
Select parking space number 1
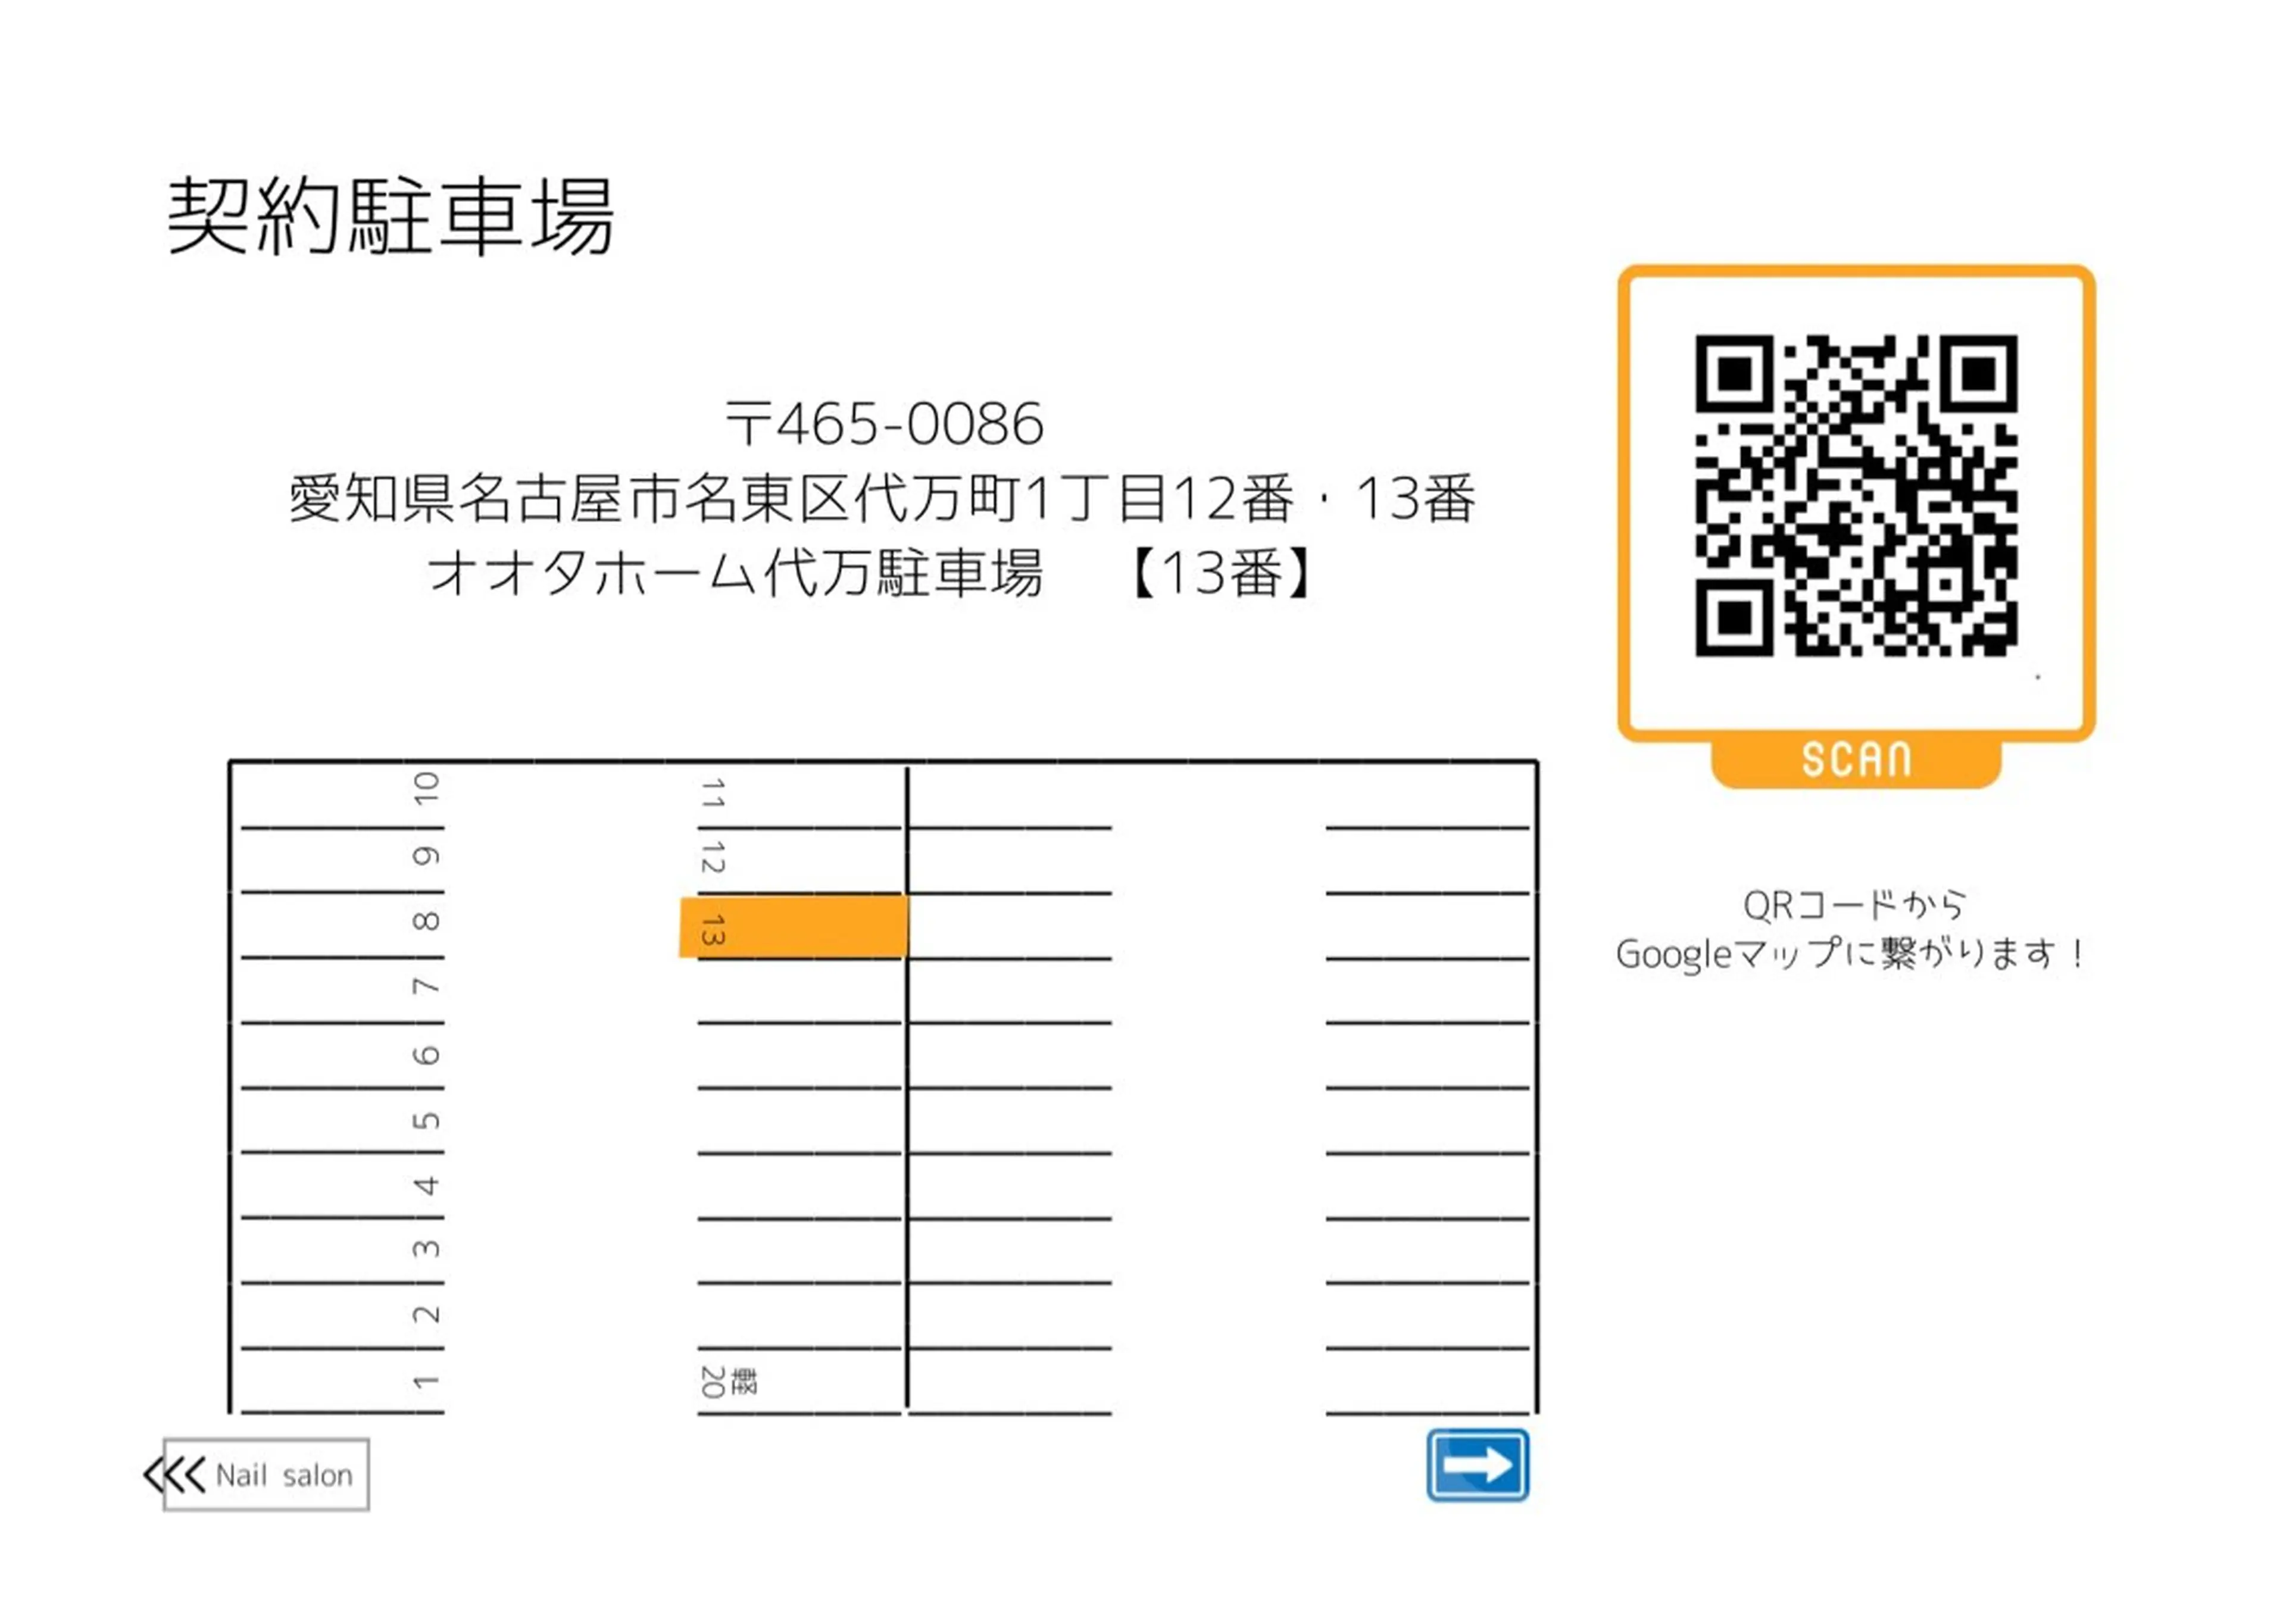tap(425, 1382)
